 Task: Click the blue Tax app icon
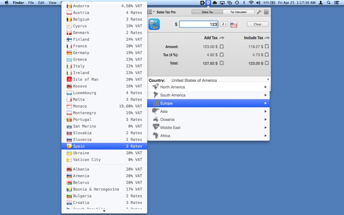pyautogui.click(x=154, y=24)
